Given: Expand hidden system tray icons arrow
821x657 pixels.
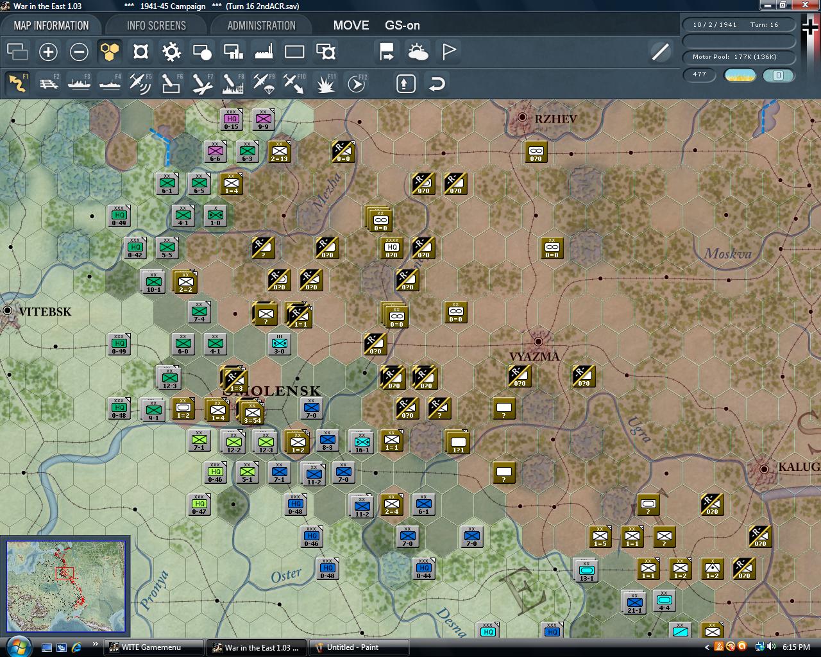Looking at the screenshot, I should [707, 647].
